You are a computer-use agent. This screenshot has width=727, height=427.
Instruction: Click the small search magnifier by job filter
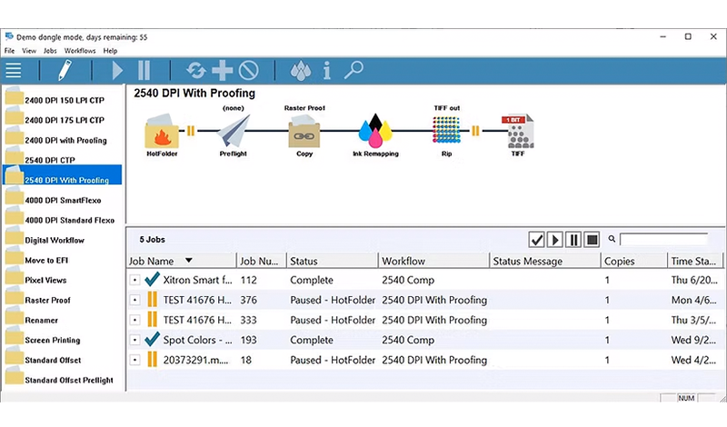pyautogui.click(x=612, y=239)
